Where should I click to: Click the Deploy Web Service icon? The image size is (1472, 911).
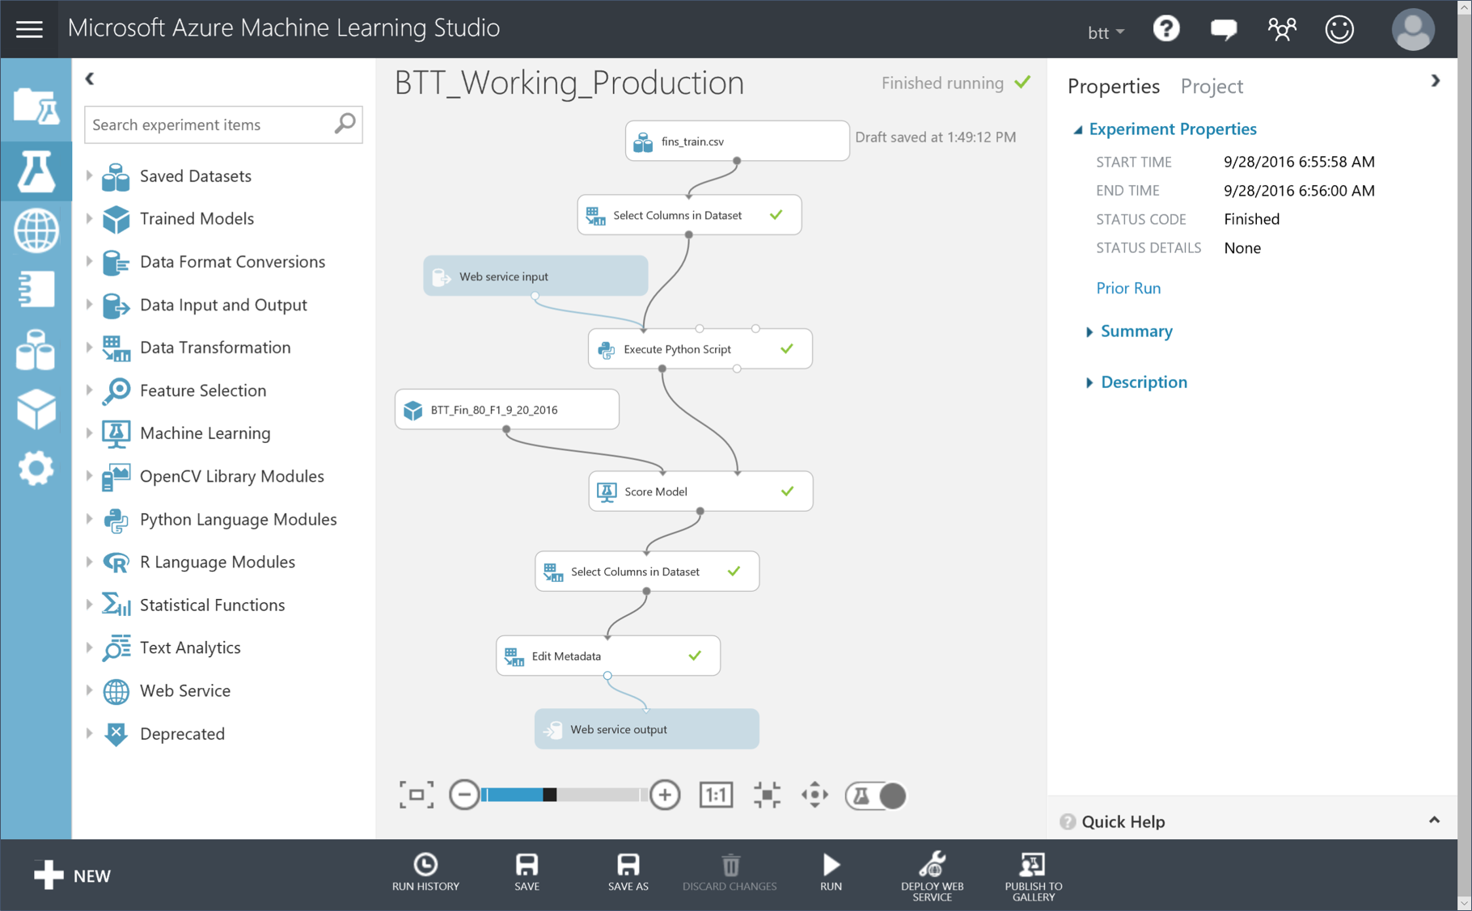tap(931, 873)
